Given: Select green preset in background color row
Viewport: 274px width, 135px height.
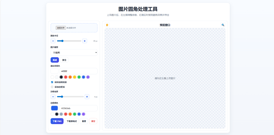Looking at the screenshot, I should (x=79, y=77).
